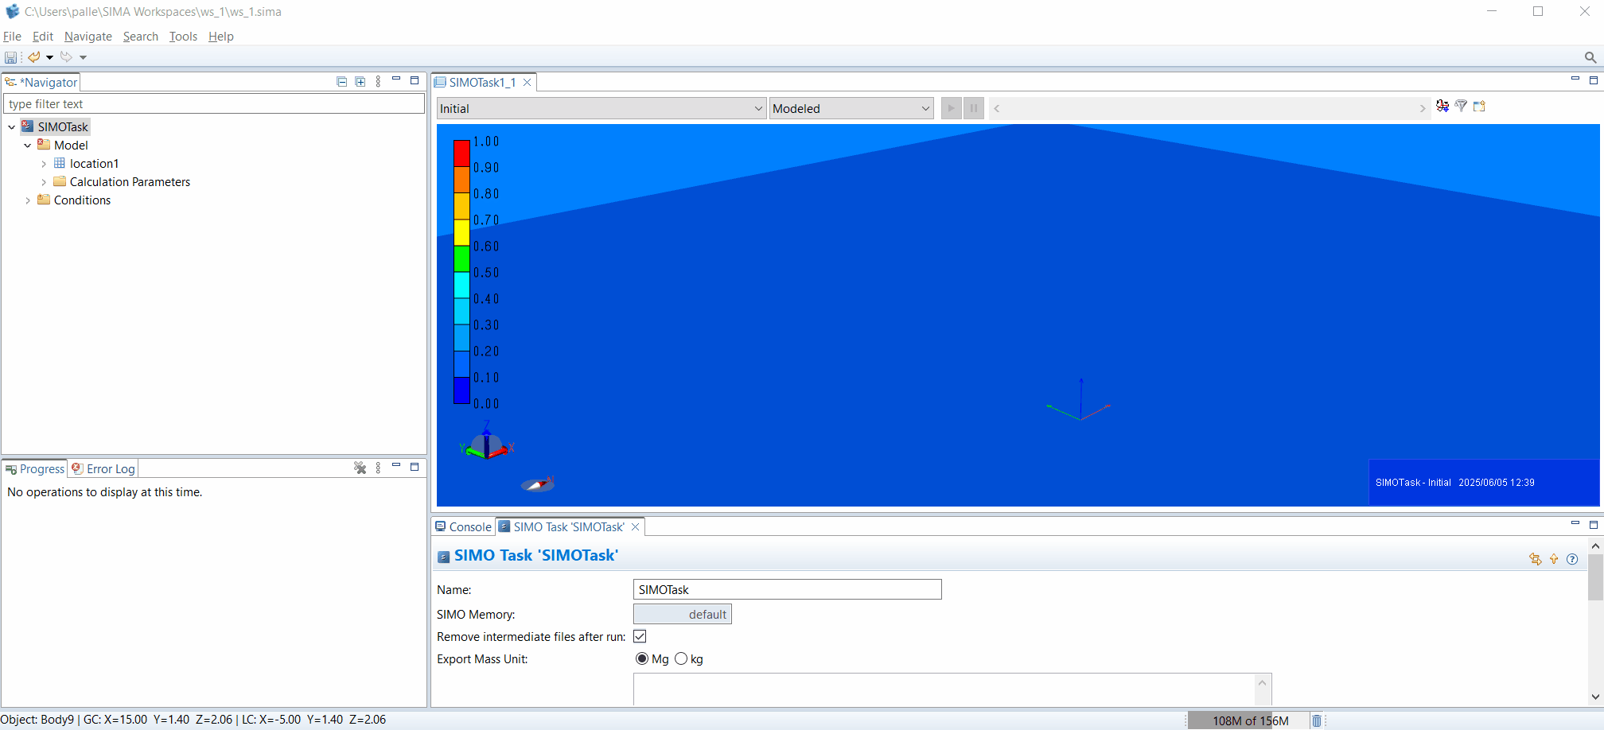Close the SIMOTask1_1 tab

[x=527, y=83]
